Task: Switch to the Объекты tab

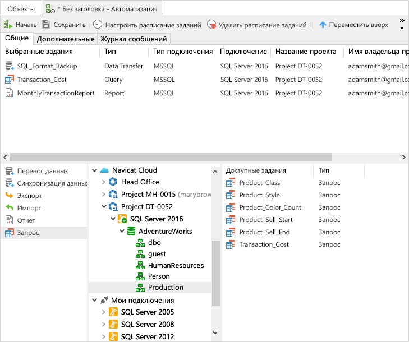Action: (x=21, y=9)
